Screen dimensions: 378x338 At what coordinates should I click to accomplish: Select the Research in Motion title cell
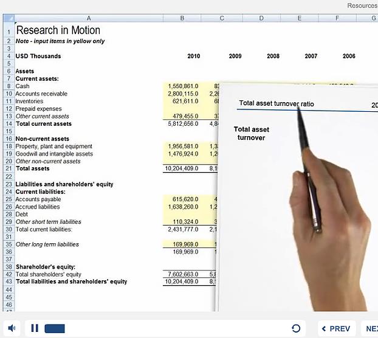58,30
